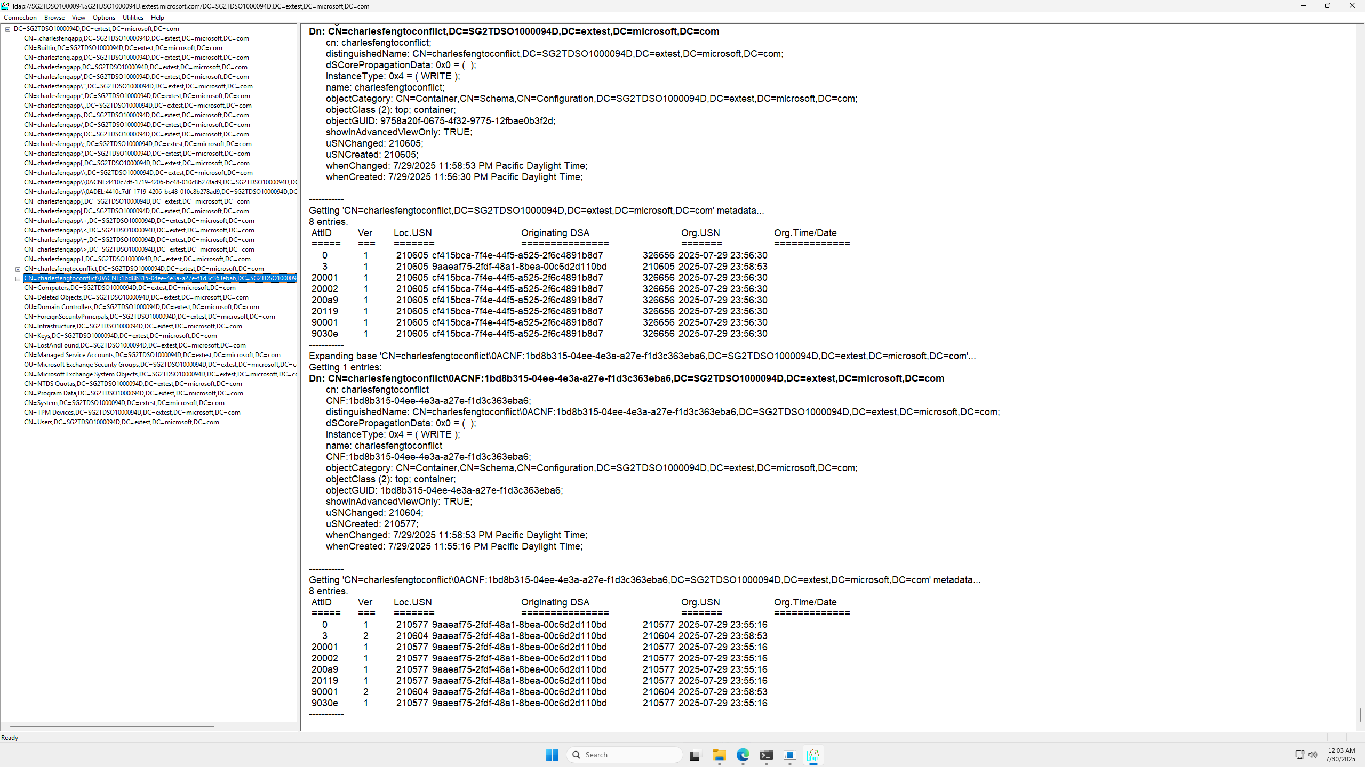Select CN=LostAndFound tree entry

click(x=134, y=345)
